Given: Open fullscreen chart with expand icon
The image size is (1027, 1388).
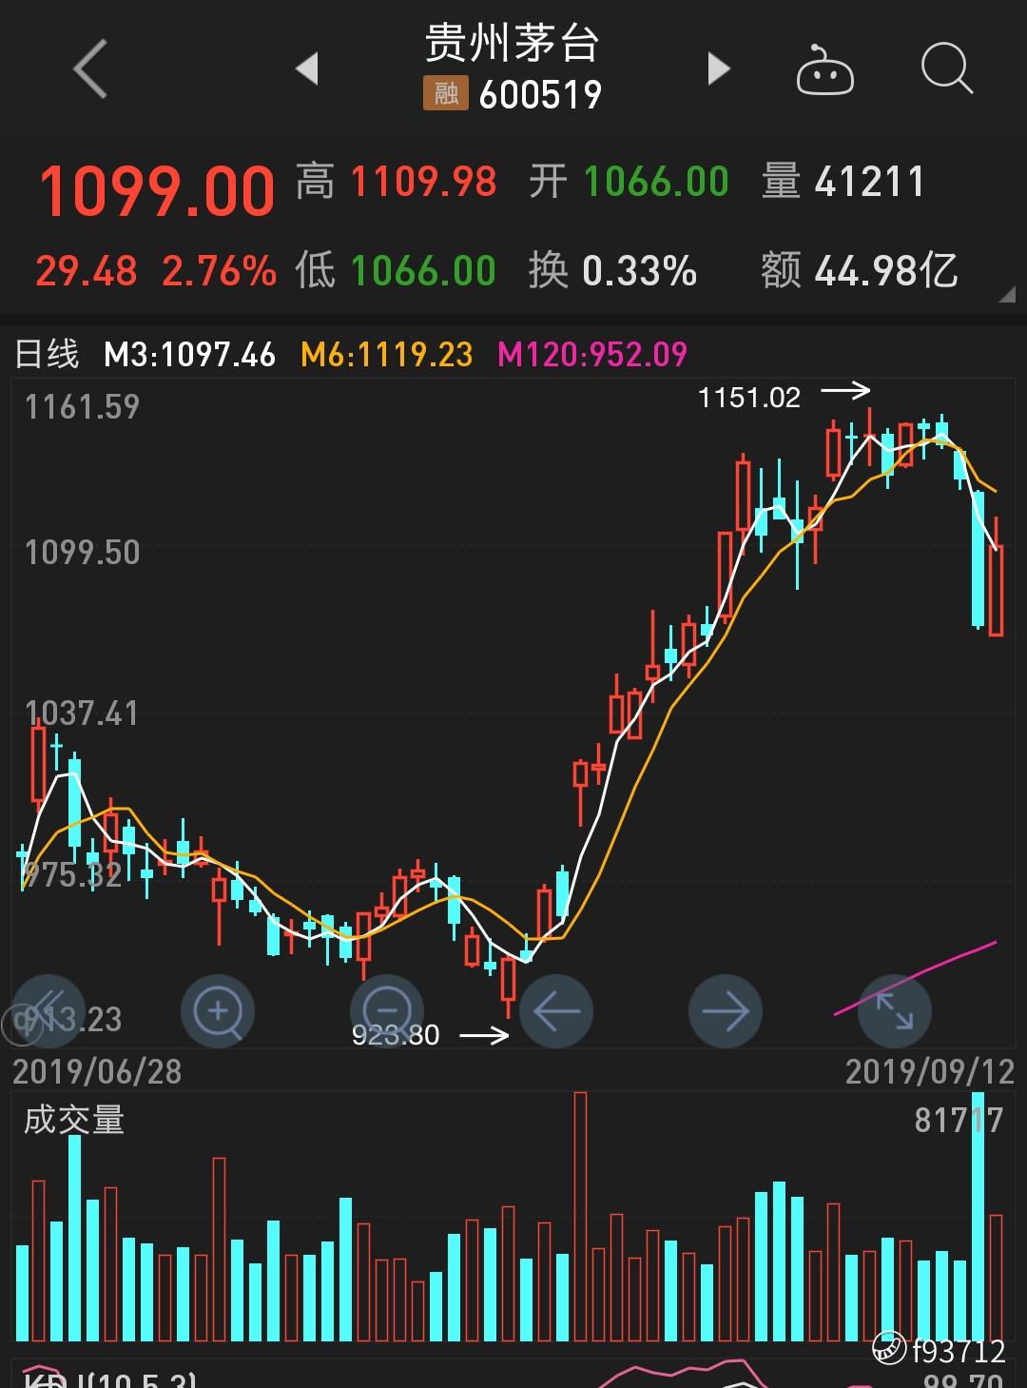Looking at the screenshot, I should pos(894,1011).
